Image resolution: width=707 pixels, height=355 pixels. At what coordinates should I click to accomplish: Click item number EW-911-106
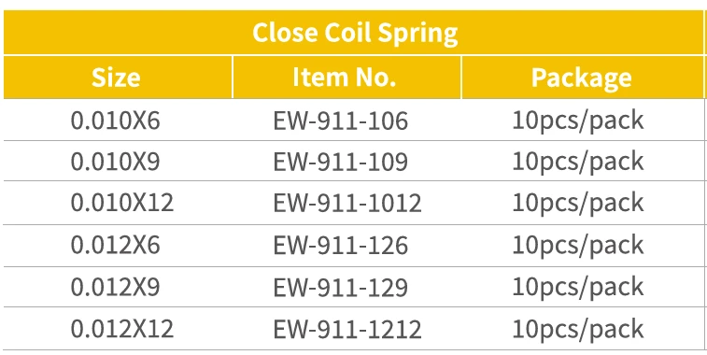[x=340, y=121]
